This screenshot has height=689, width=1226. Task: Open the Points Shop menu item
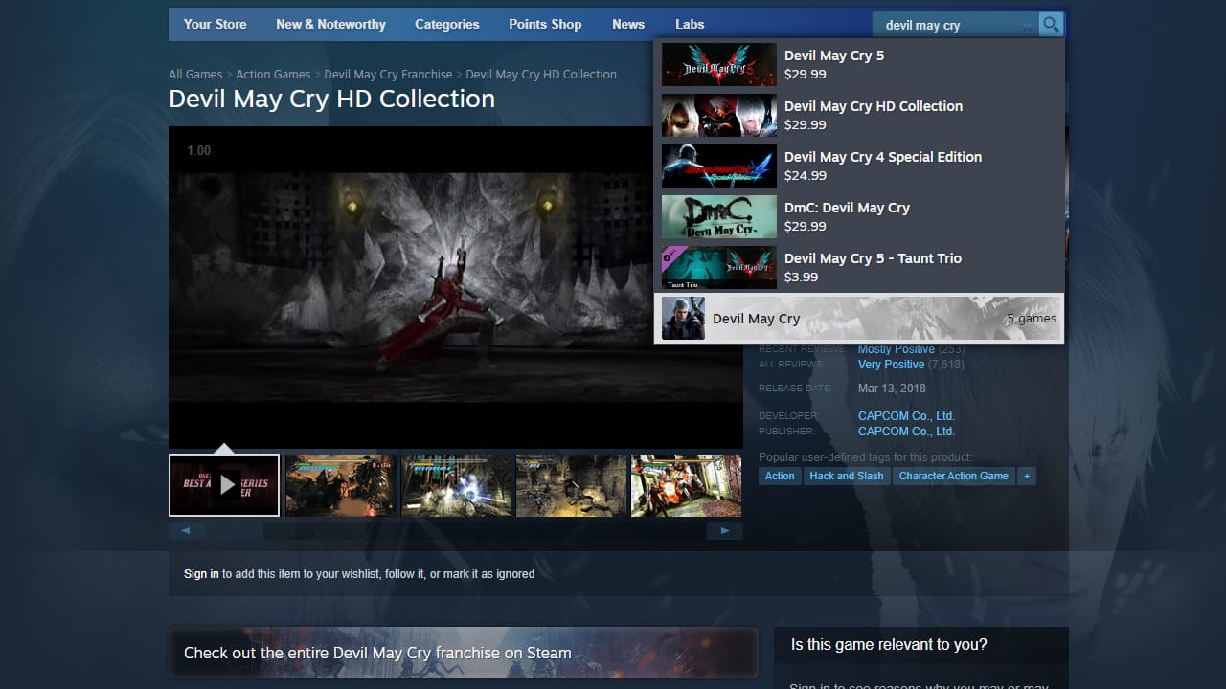pyautogui.click(x=545, y=24)
